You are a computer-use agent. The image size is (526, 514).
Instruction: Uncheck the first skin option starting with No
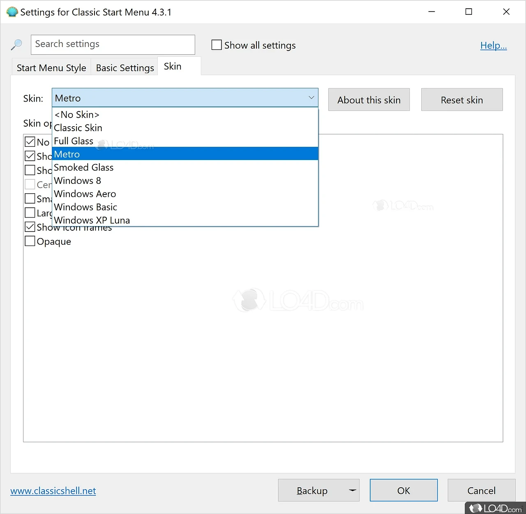[30, 142]
